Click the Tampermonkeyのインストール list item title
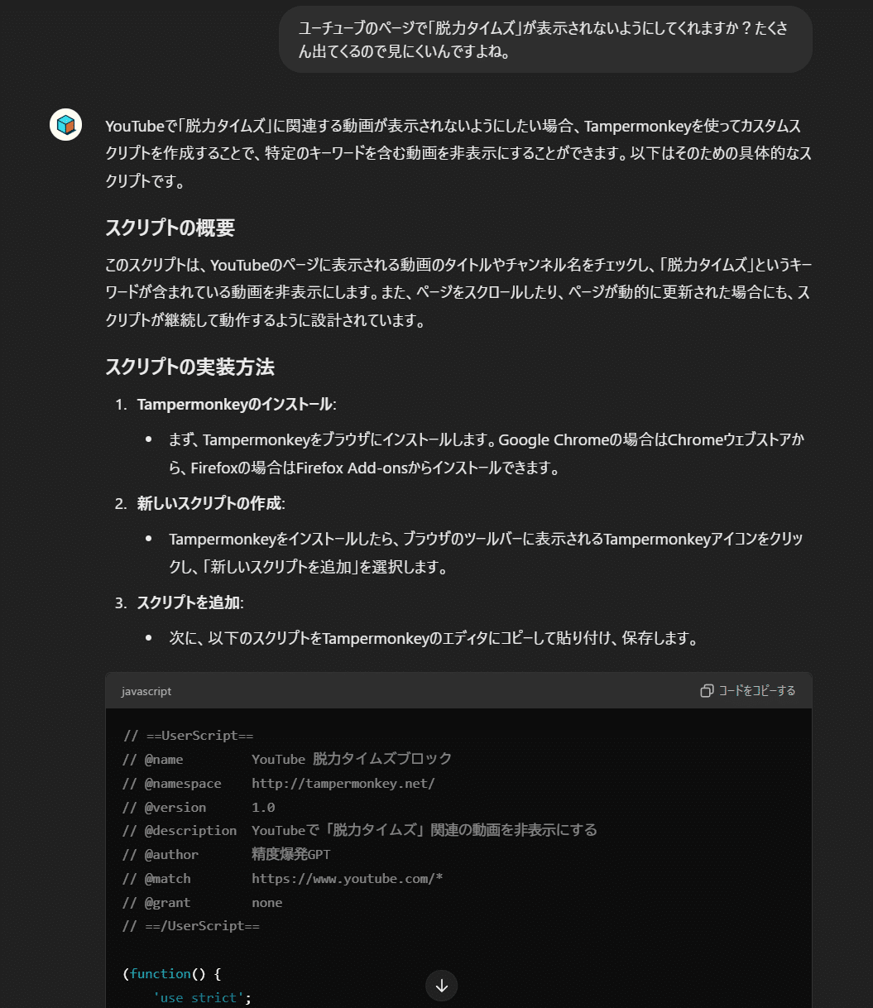873x1008 pixels. tap(236, 405)
